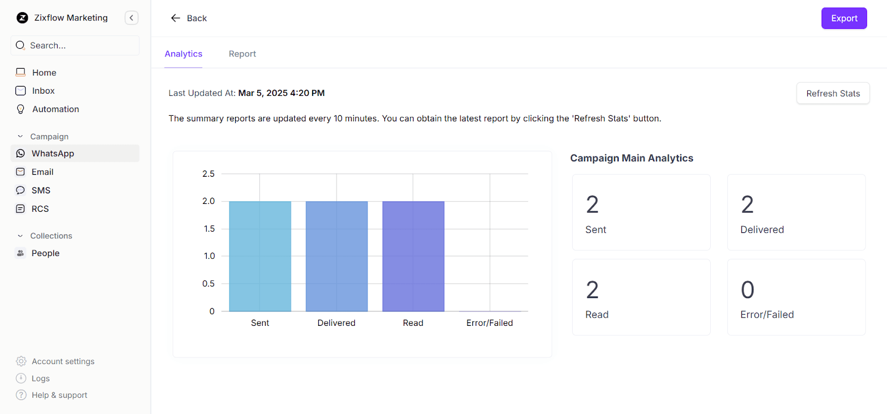
Task: Collapse the sidebar with the arrow
Action: point(131,17)
